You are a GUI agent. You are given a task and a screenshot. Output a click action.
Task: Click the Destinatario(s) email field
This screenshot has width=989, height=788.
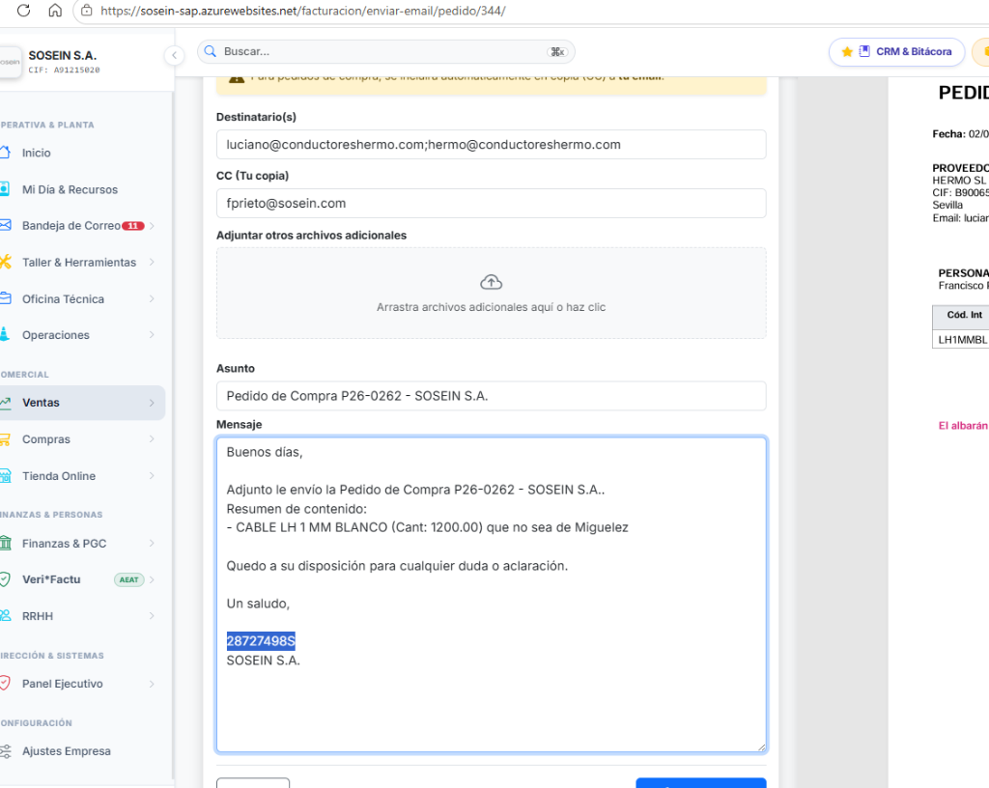coord(492,144)
